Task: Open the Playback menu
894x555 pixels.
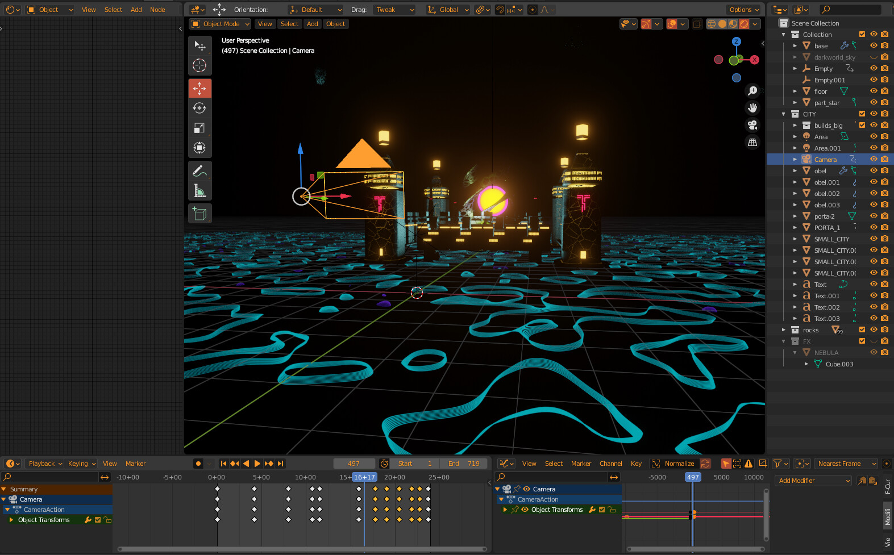Action: 45,464
